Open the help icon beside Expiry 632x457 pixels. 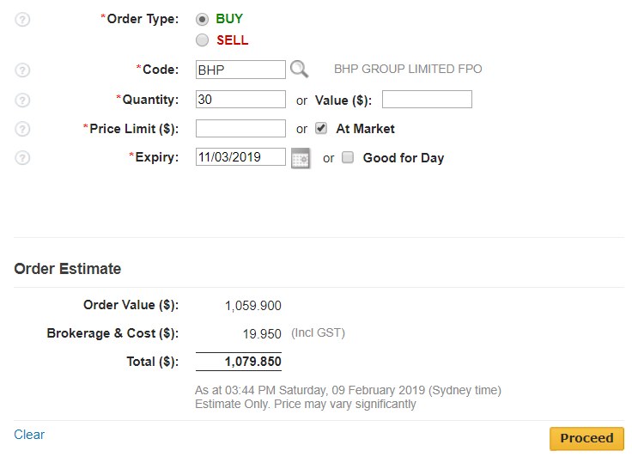(23, 158)
